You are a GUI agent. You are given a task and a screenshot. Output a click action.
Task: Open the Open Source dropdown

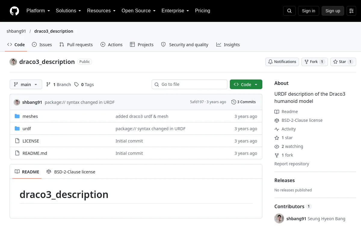coord(139,11)
